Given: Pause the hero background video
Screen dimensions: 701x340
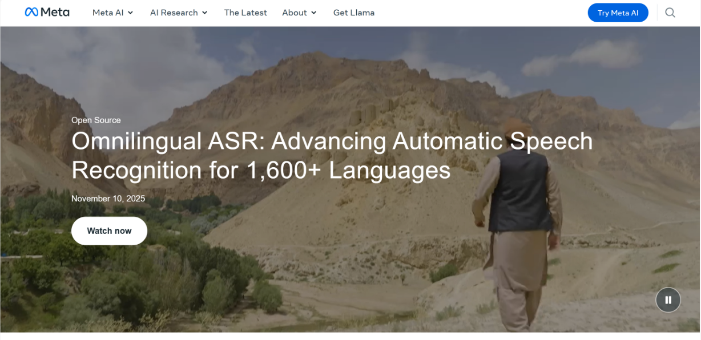Looking at the screenshot, I should tap(668, 300).
